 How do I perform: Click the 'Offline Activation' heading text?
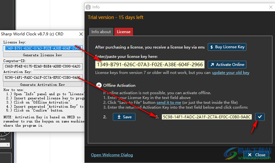point(119,85)
